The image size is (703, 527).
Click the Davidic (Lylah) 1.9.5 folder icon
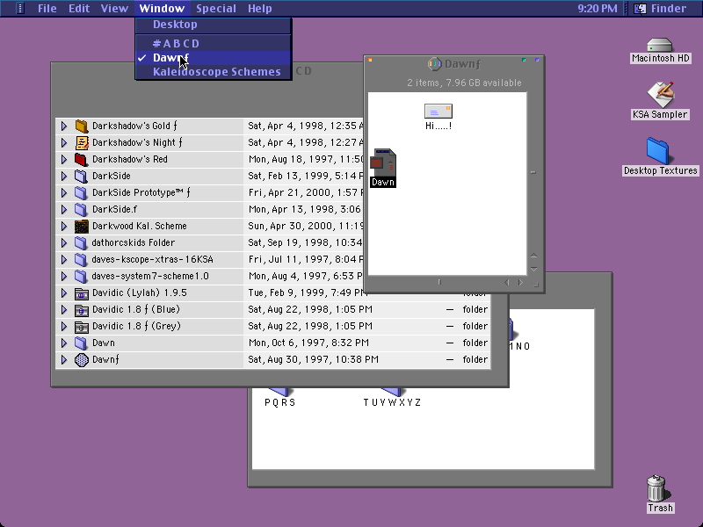tap(81, 293)
